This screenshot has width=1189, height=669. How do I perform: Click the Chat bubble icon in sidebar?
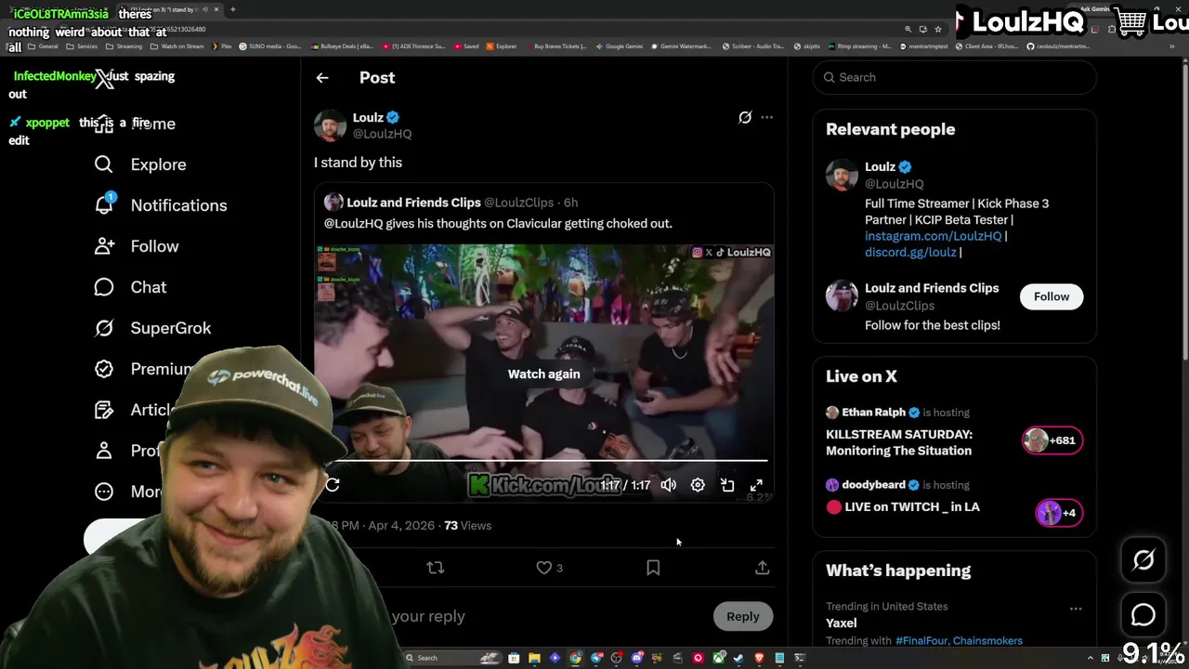click(x=104, y=287)
